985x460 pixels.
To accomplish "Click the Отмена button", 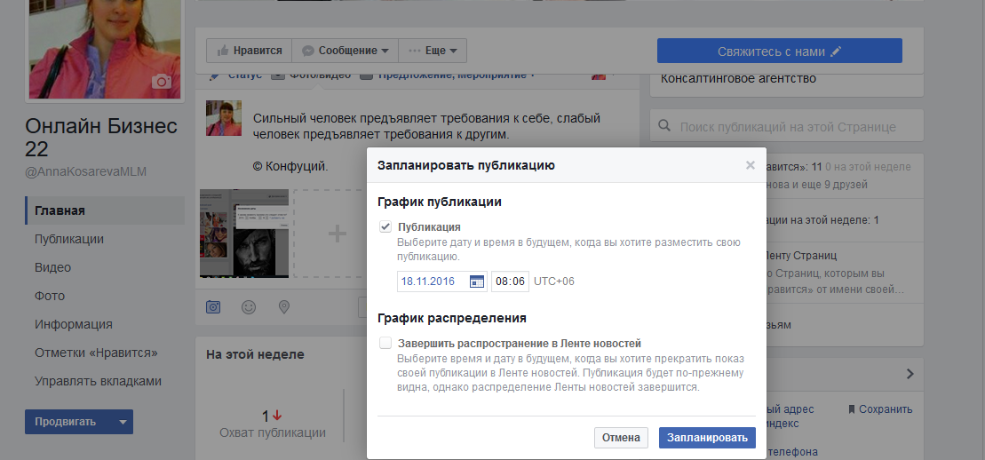I will 621,437.
